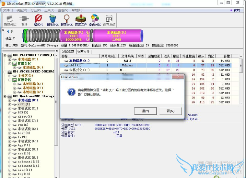Click the 备份分区 backup partition icon

pyautogui.click(x=95, y=20)
